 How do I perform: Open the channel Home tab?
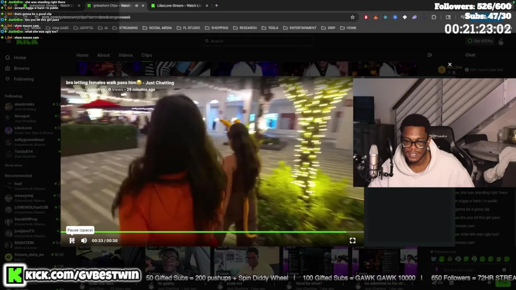pos(82,55)
